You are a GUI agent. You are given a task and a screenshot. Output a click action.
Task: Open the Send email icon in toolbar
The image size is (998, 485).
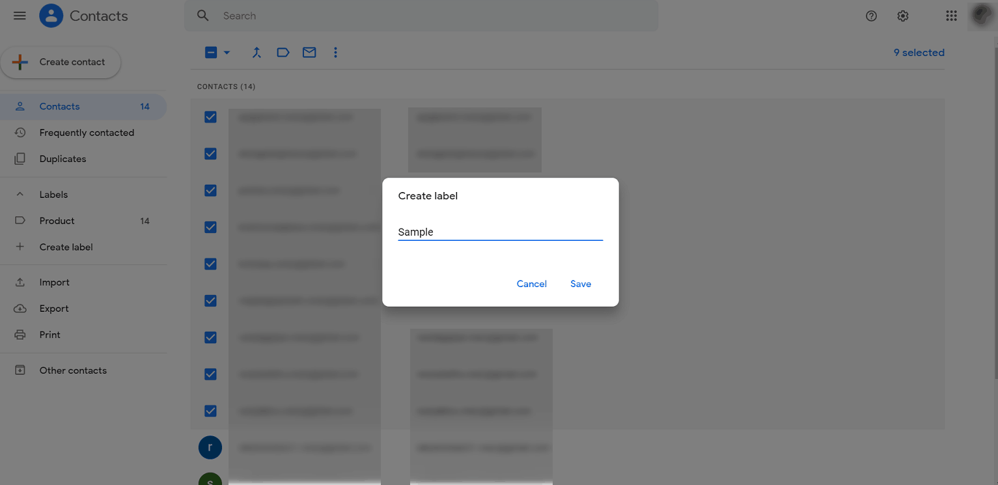click(309, 52)
